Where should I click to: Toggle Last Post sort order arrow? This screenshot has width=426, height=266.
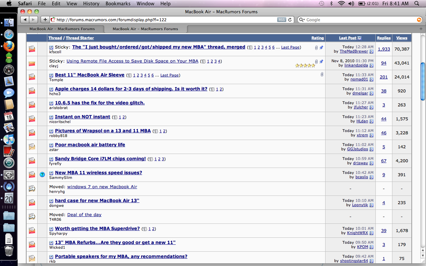coord(359,38)
